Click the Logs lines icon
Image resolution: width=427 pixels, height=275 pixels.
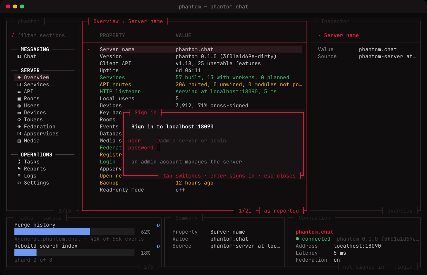click(19, 176)
